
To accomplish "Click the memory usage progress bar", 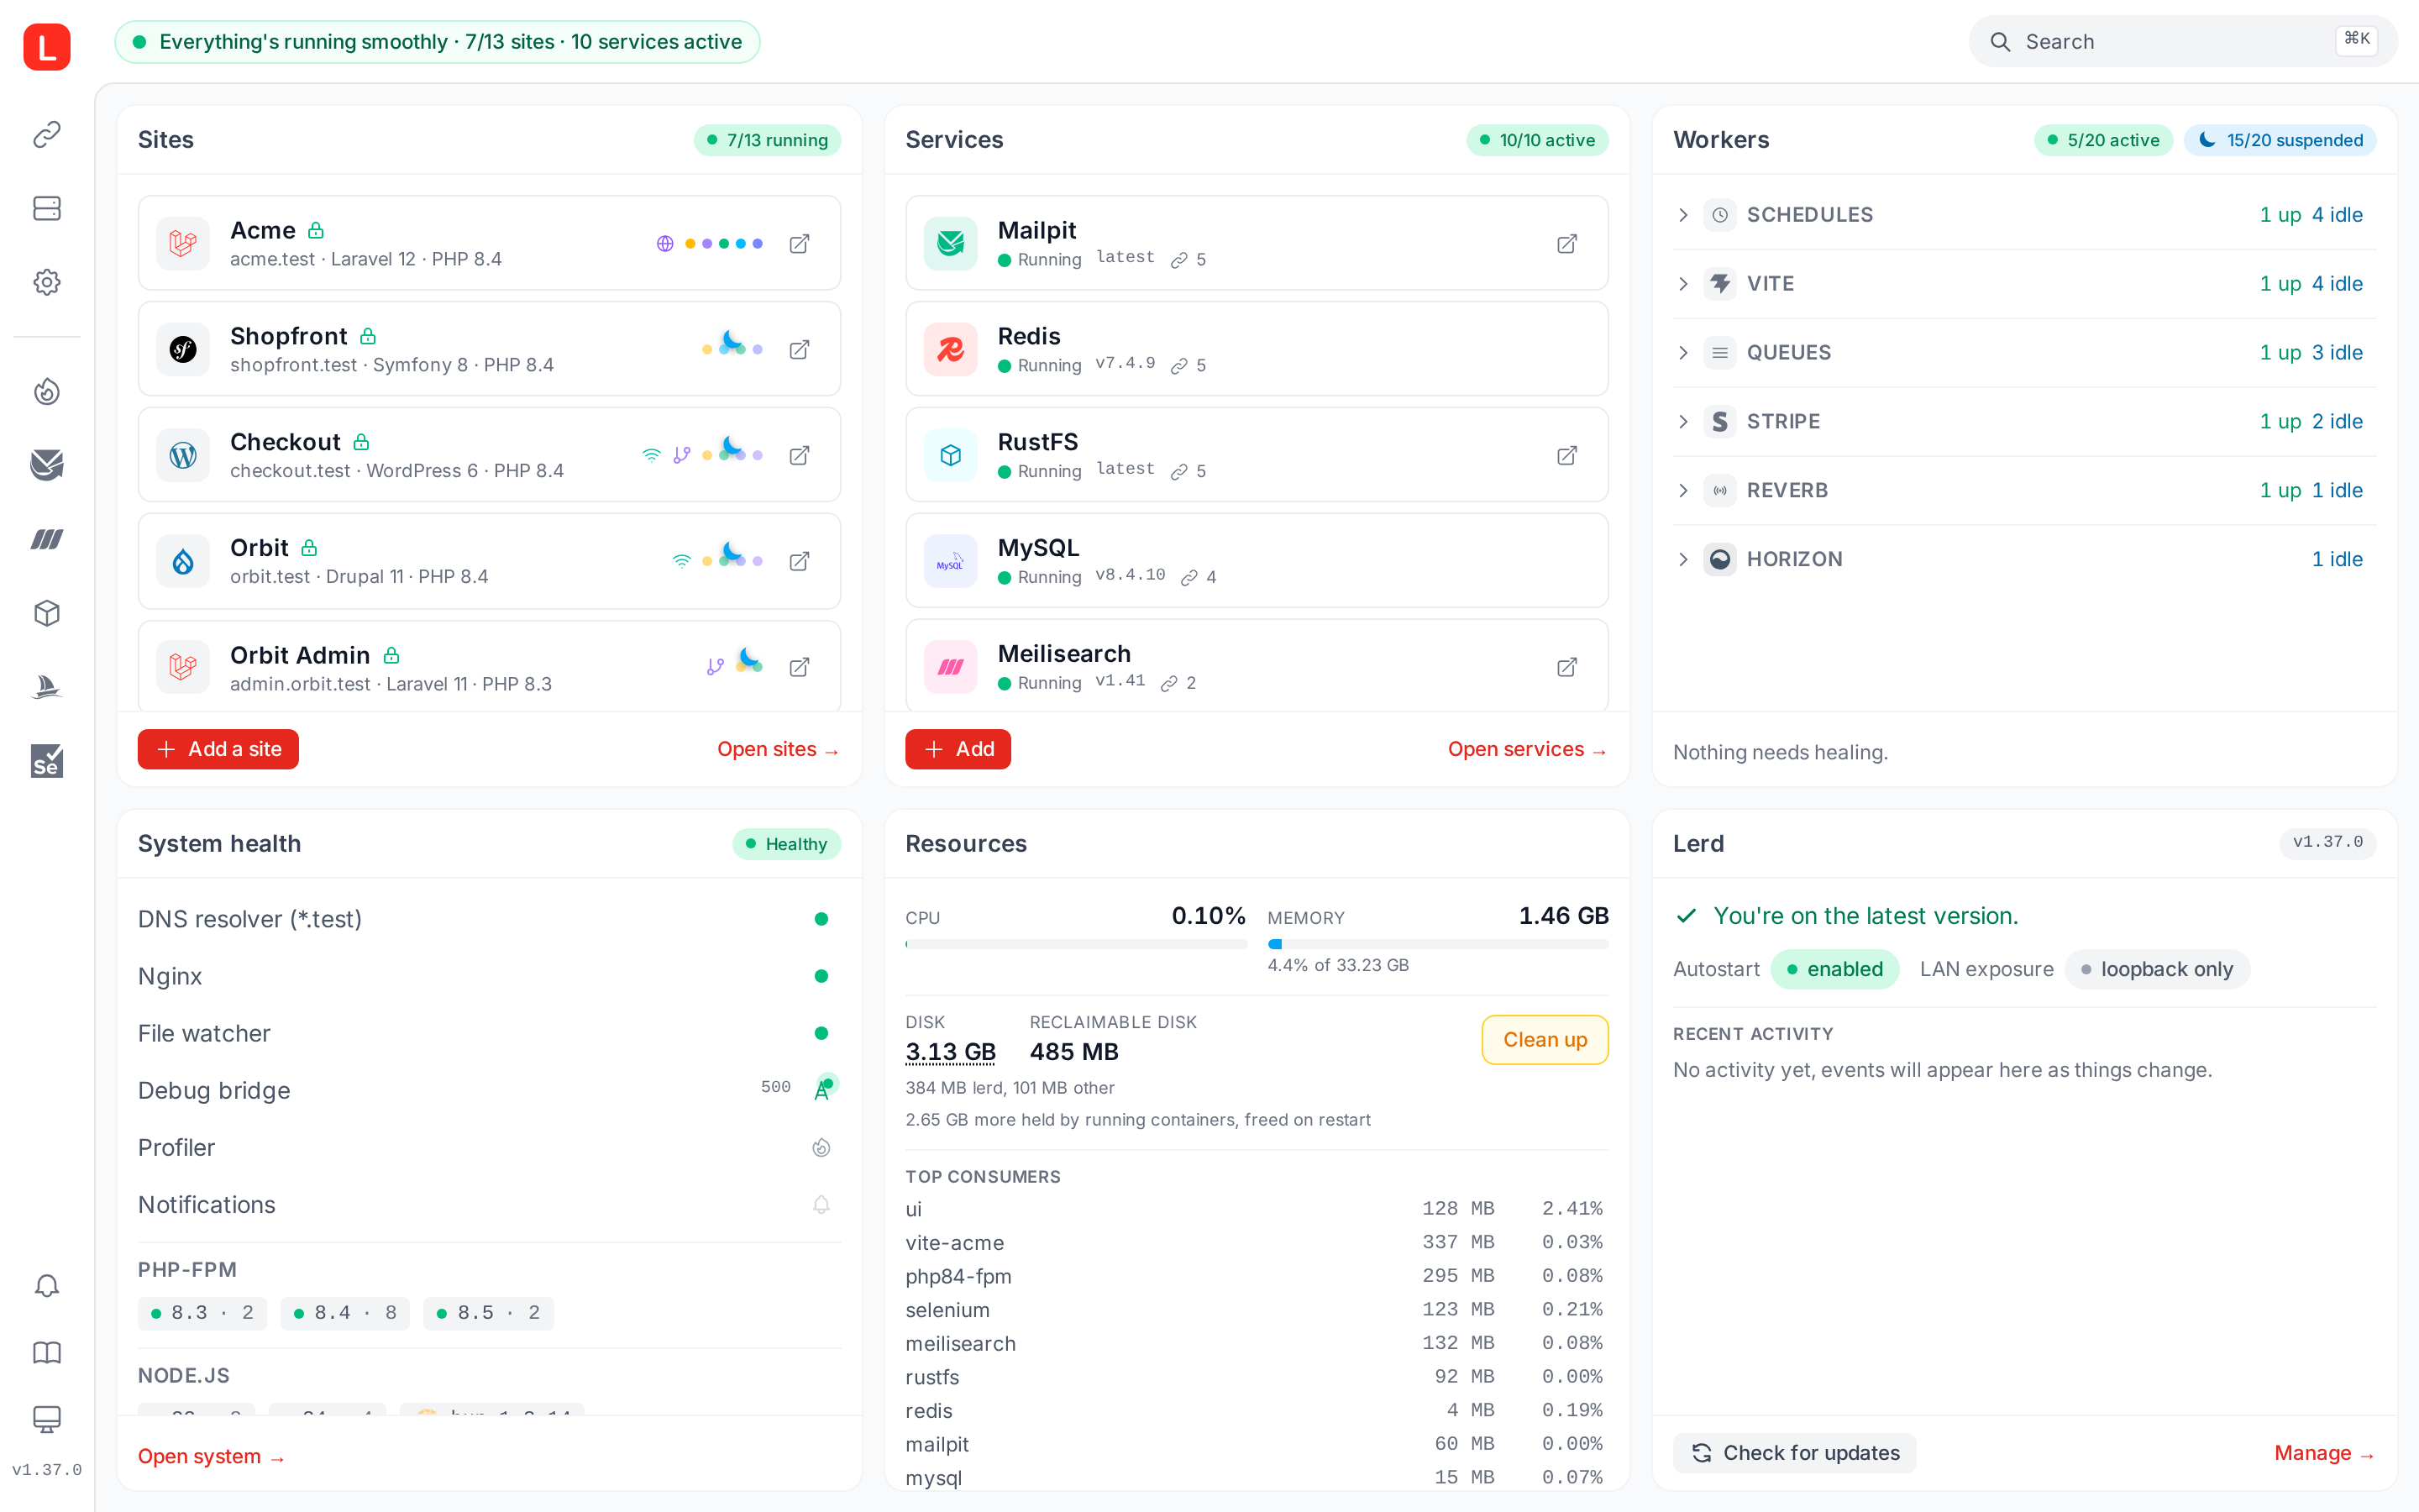I will coord(1437,944).
